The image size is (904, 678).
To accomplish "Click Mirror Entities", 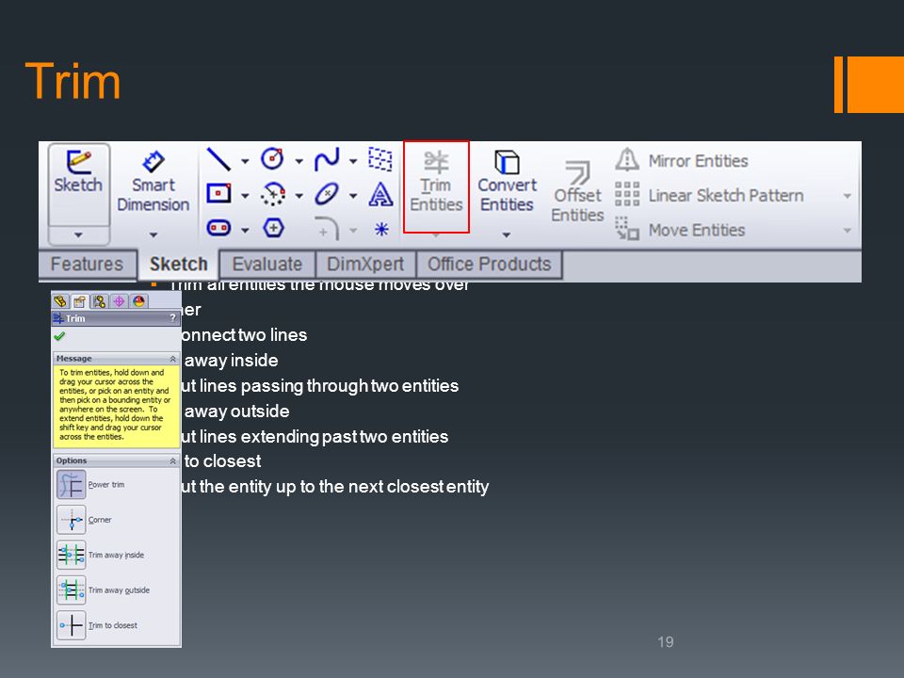I will pyautogui.click(x=682, y=160).
